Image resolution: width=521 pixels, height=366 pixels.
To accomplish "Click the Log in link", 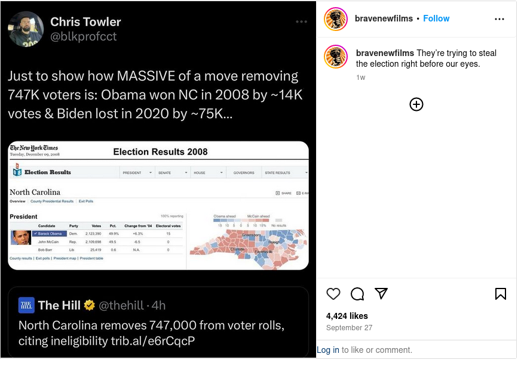I will [x=328, y=350].
